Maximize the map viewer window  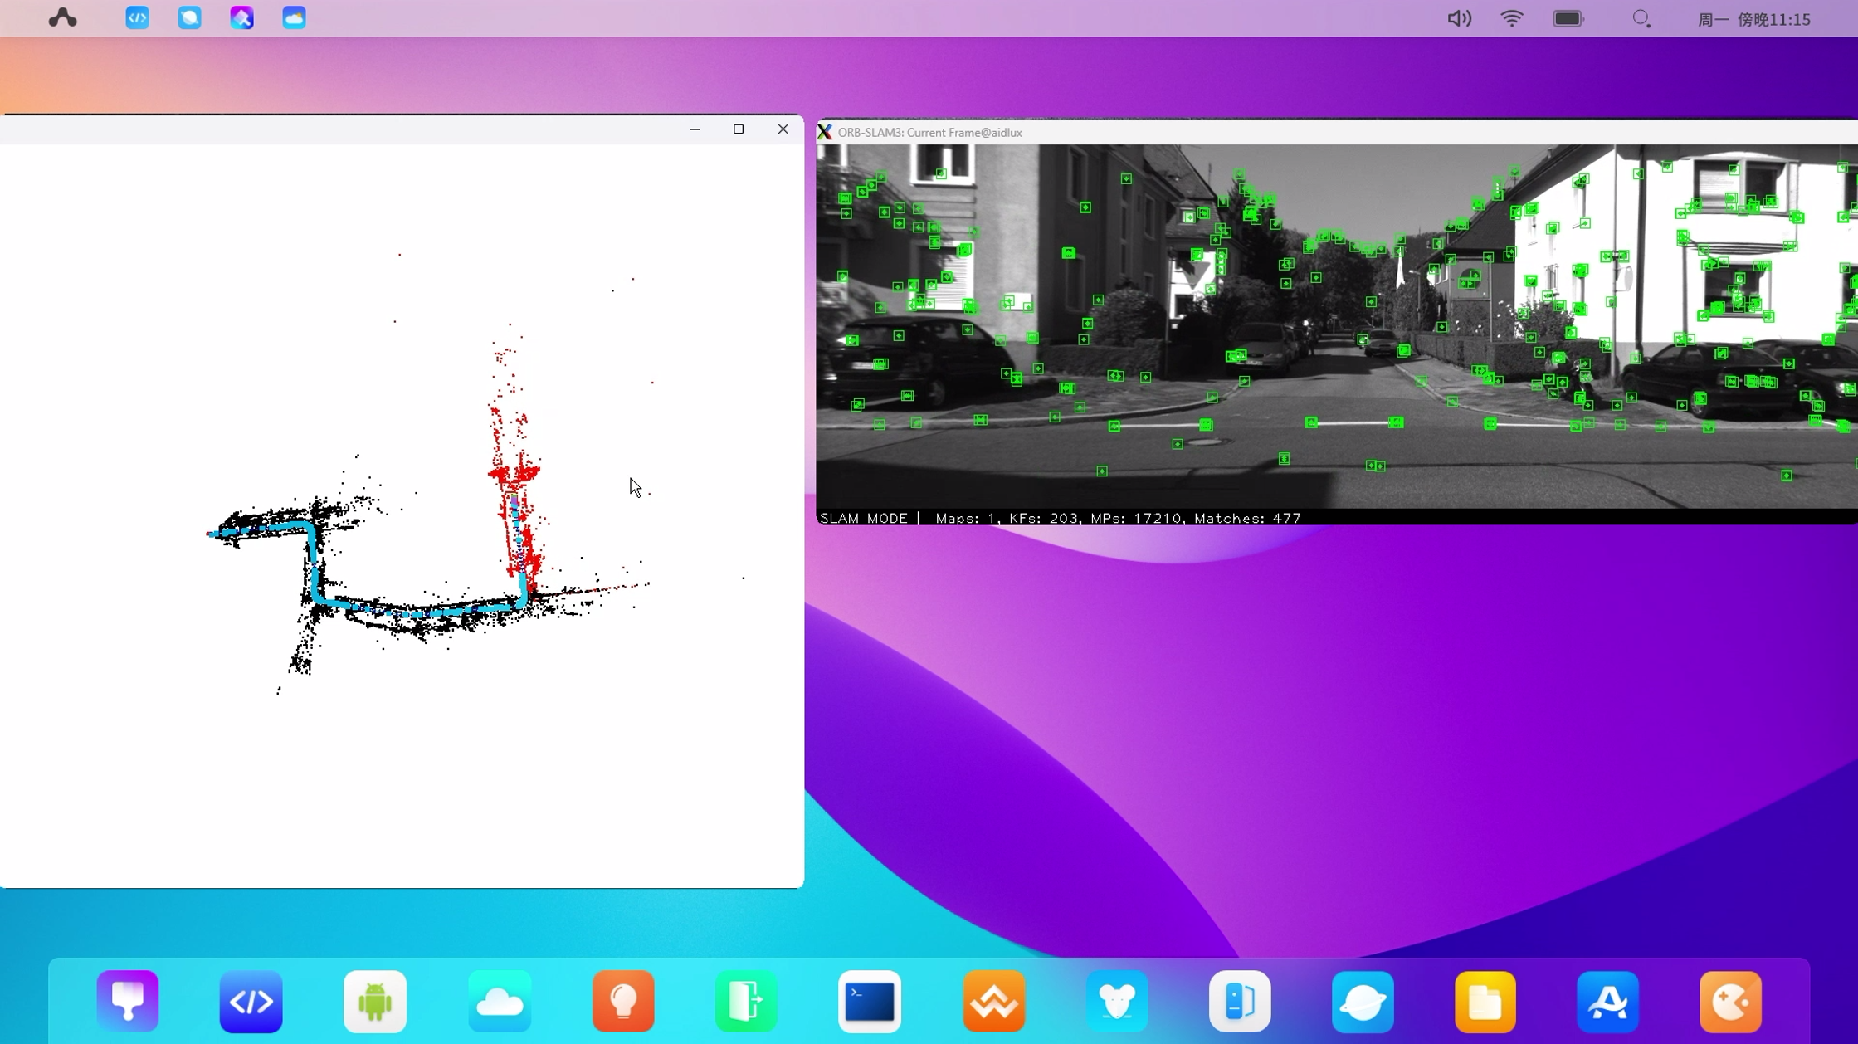click(739, 129)
